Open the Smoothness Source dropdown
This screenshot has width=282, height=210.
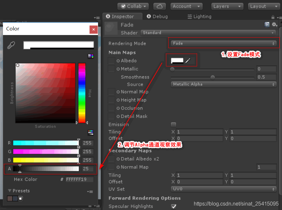(x=224, y=84)
